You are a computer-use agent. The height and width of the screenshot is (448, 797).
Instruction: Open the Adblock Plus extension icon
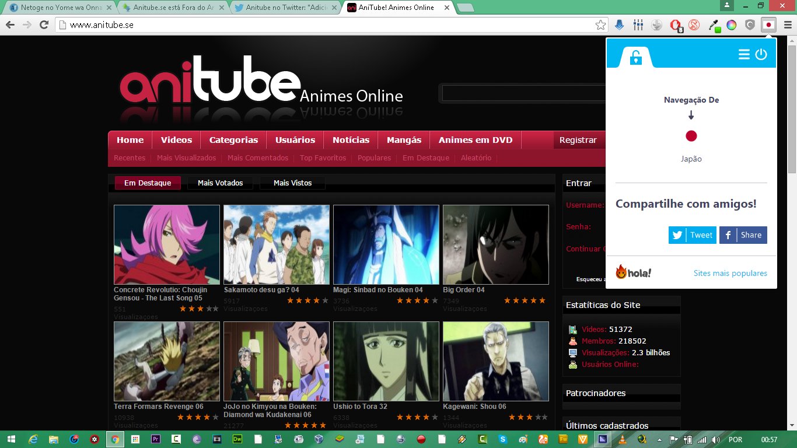pyautogui.click(x=676, y=25)
